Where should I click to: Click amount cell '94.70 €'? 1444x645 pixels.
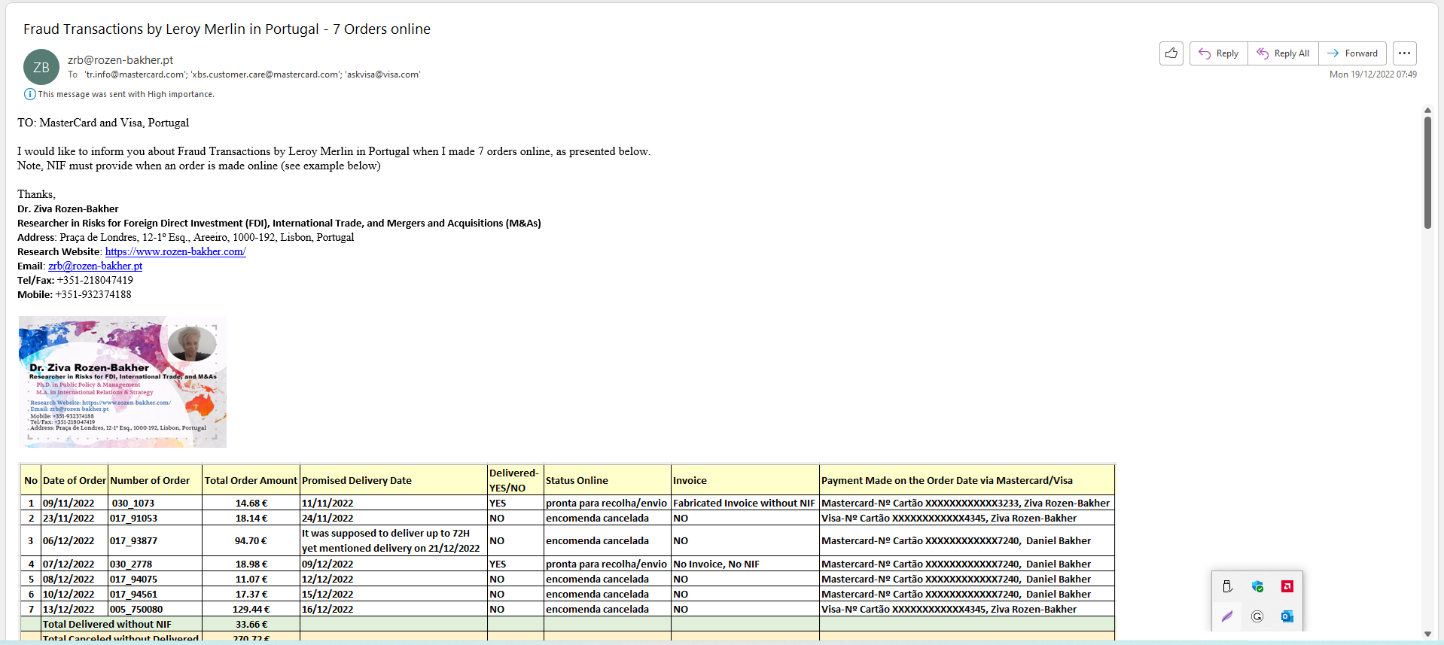click(251, 540)
